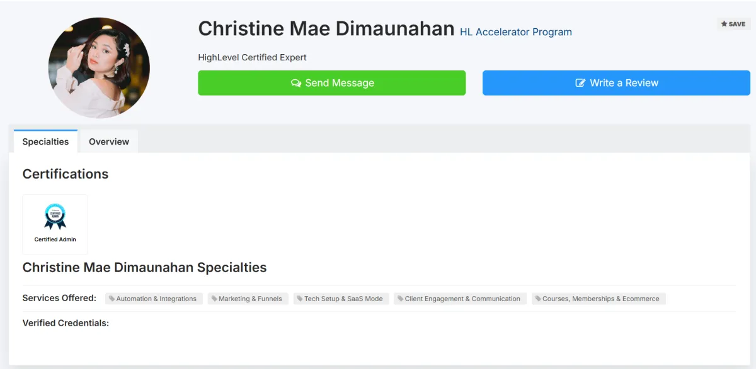This screenshot has width=756, height=369.
Task: Select the Client Engagement & Communication tag
Action: 461,299
